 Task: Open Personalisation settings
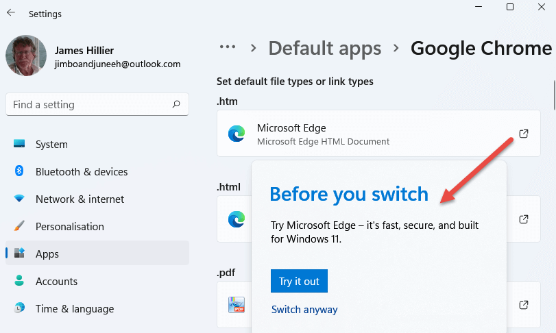point(97,226)
